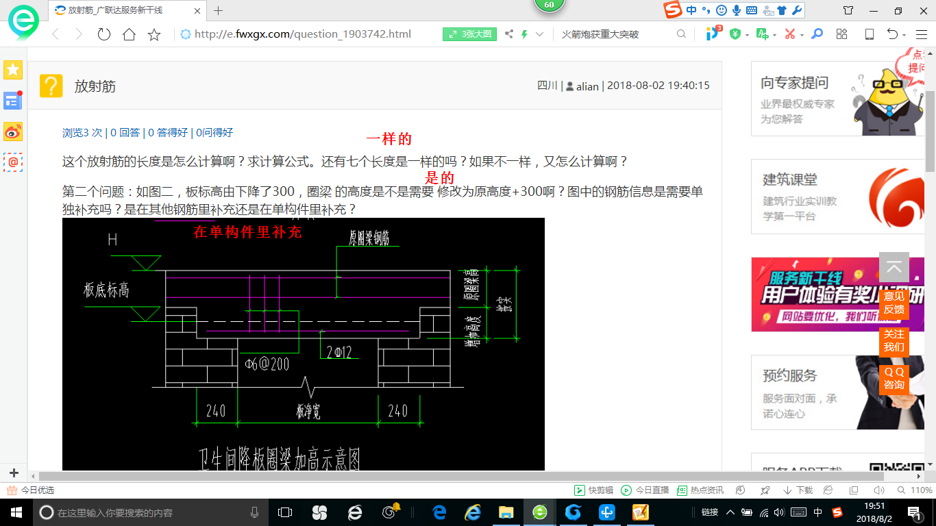Click the translate extension icon

point(762,34)
